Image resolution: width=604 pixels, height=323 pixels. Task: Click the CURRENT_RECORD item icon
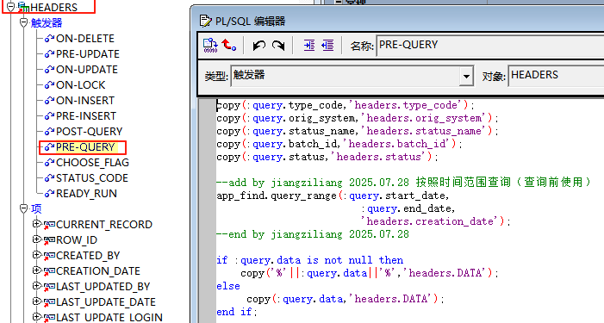(x=49, y=225)
